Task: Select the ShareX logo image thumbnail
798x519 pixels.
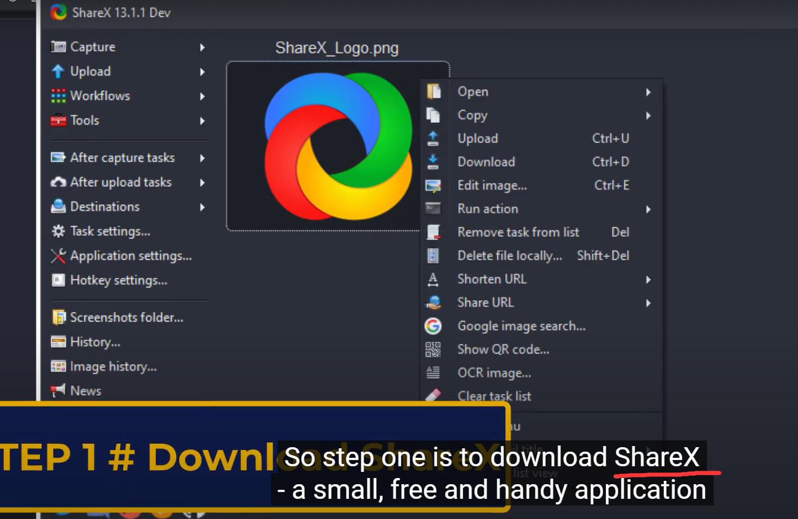Action: [338, 146]
